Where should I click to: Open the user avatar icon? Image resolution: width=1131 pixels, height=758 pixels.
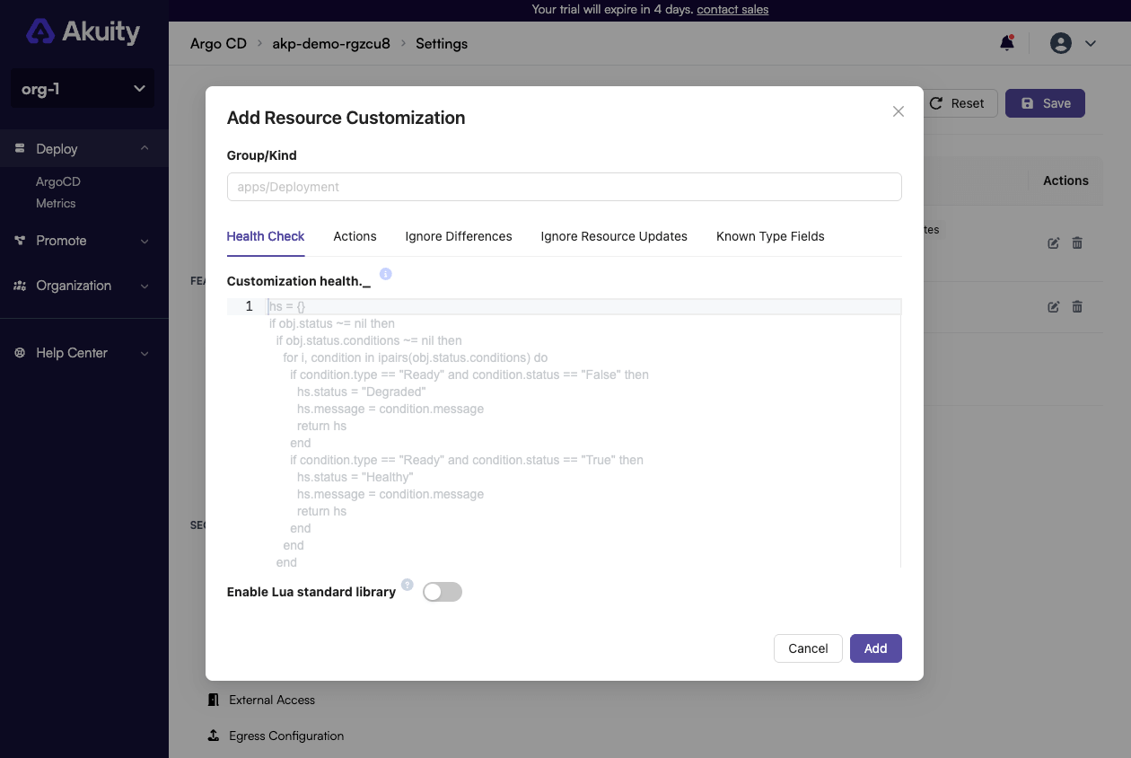(1060, 42)
